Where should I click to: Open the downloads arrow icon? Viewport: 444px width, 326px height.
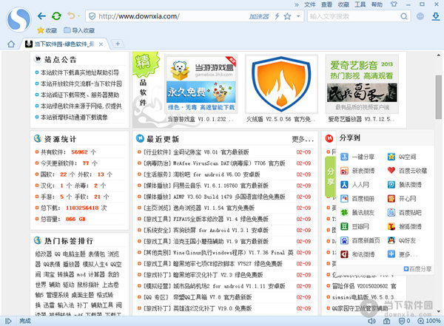pos(436,16)
